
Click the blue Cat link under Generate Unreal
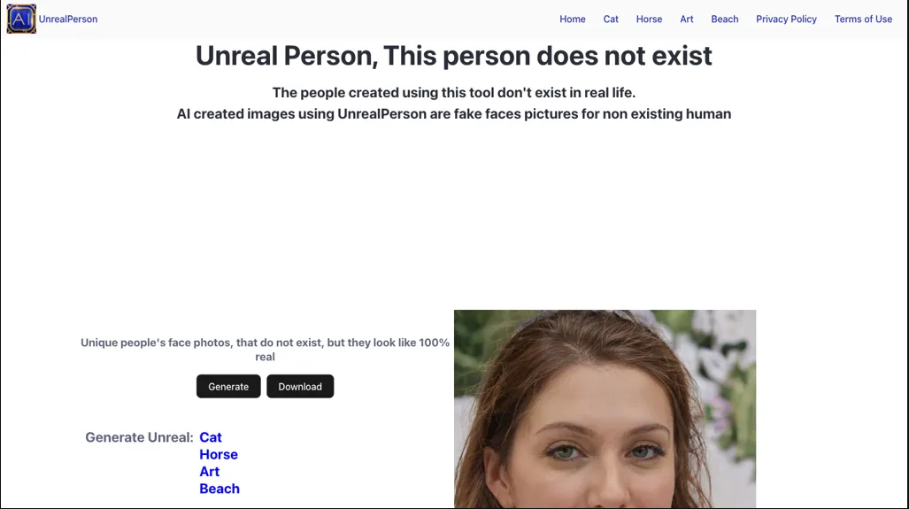pyautogui.click(x=211, y=437)
